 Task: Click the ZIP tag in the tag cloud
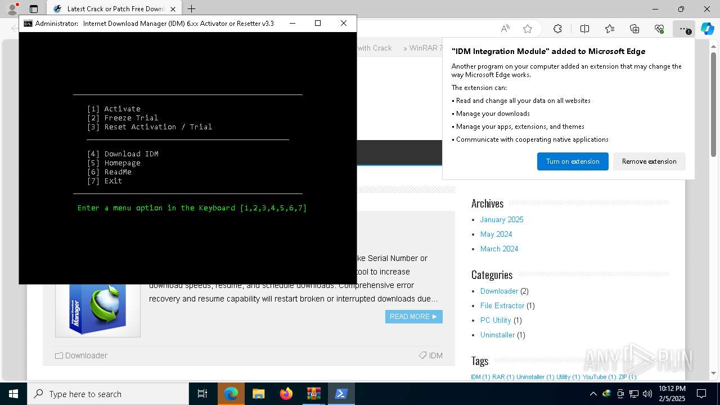tap(623, 377)
